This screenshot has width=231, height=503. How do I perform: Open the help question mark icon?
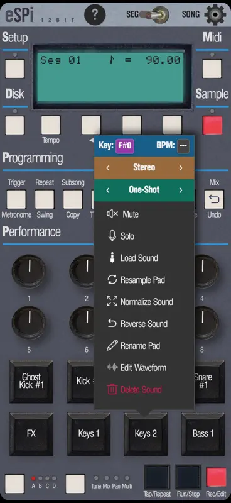[x=94, y=14]
